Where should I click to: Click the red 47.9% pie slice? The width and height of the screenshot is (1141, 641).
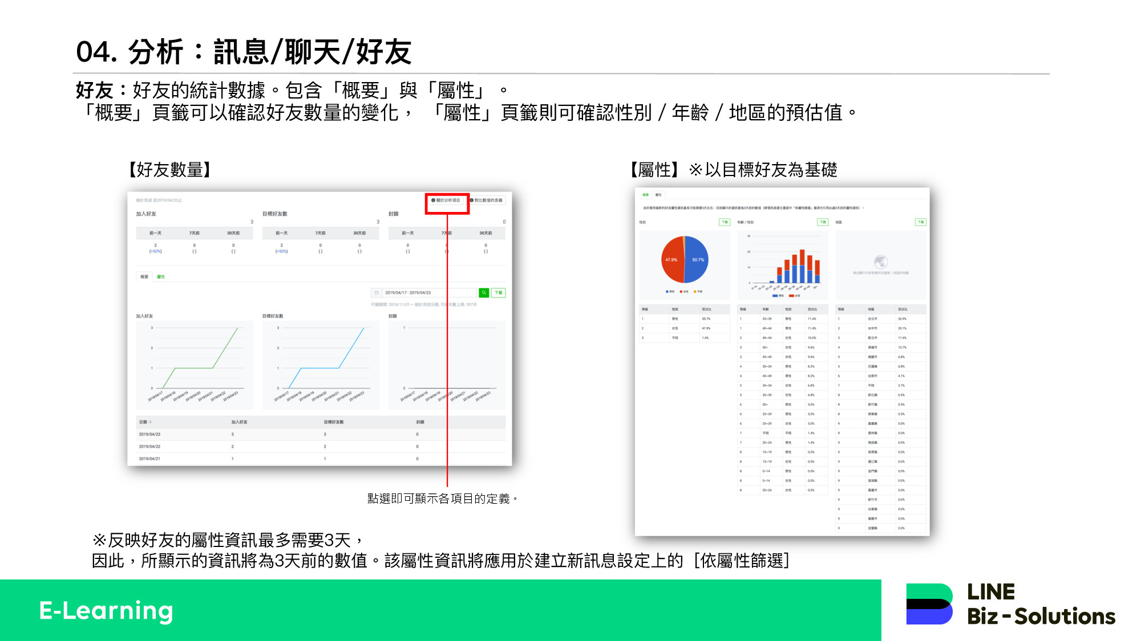click(x=671, y=260)
